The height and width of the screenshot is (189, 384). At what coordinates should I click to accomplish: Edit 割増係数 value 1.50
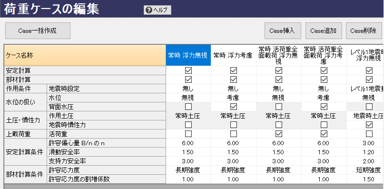[x=365, y=179]
